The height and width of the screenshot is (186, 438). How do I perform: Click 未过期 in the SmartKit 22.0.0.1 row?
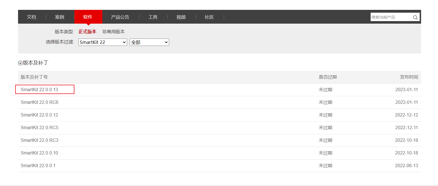click(326, 166)
